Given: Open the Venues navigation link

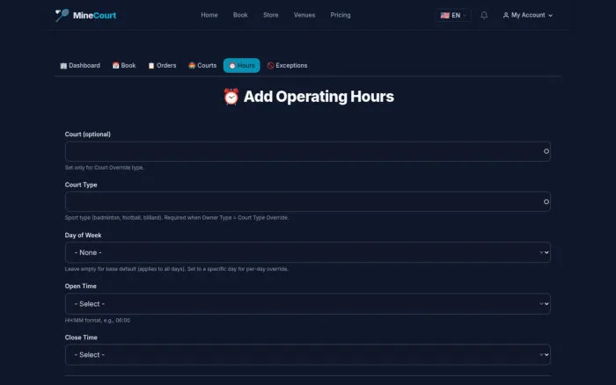Looking at the screenshot, I should [304, 15].
